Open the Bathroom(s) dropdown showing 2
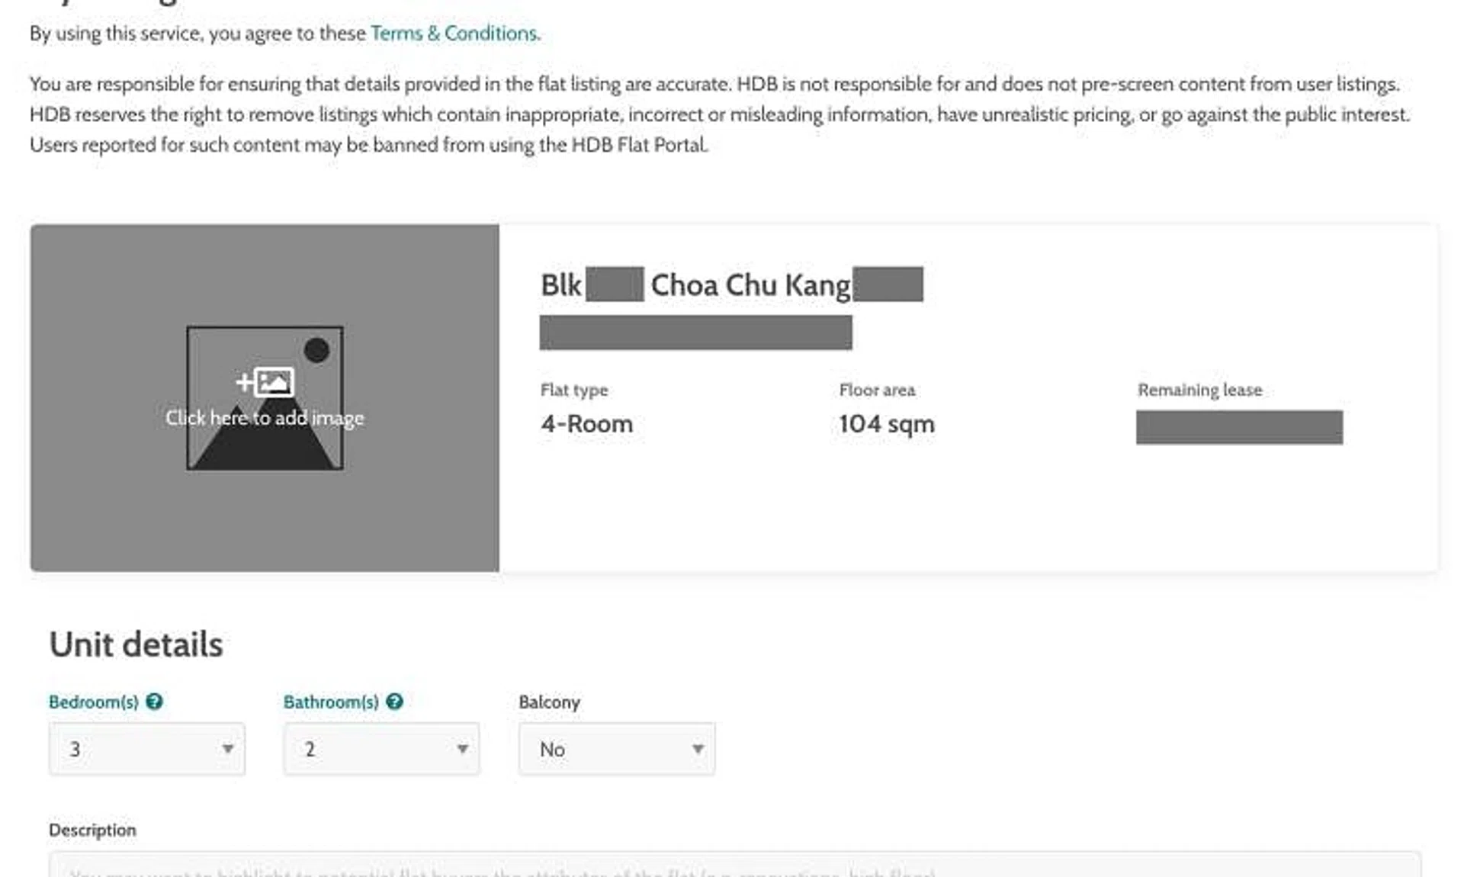The width and height of the screenshot is (1464, 877). [372, 749]
